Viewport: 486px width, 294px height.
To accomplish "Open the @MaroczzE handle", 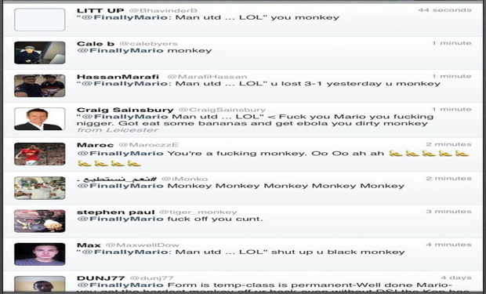I will point(148,145).
